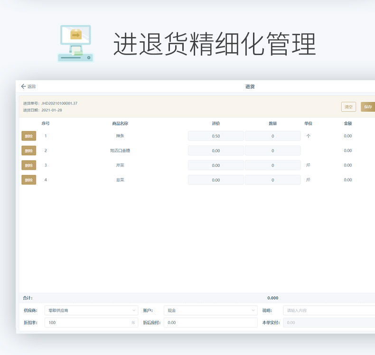
Task: Click the 炫迈口香糖 purchase price field
Action: 216,151
